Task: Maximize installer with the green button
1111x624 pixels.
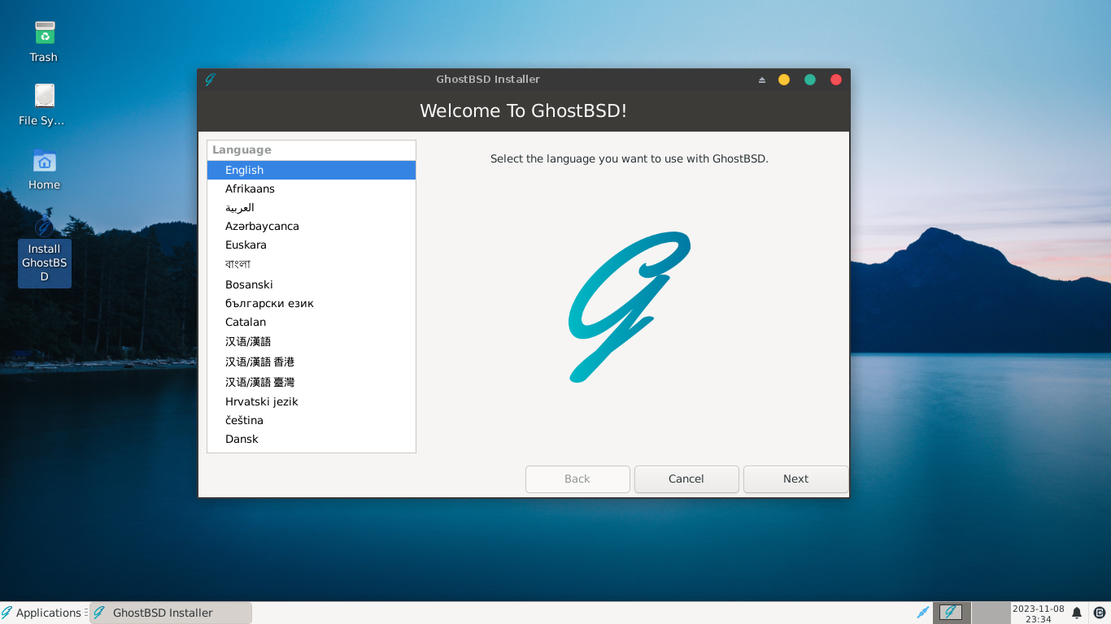Action: pos(810,80)
